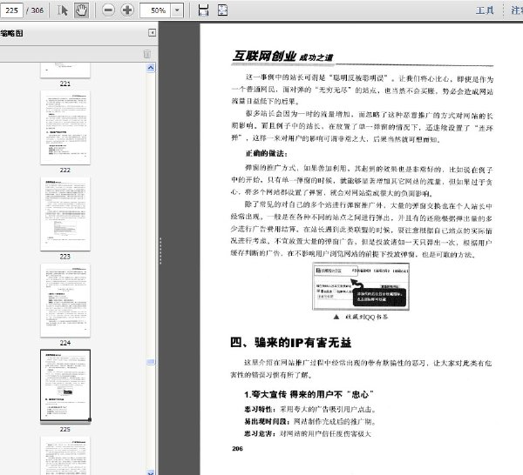Open thumbnail panel options icon
Viewport: 523px width, 475px height.
[x=147, y=54]
